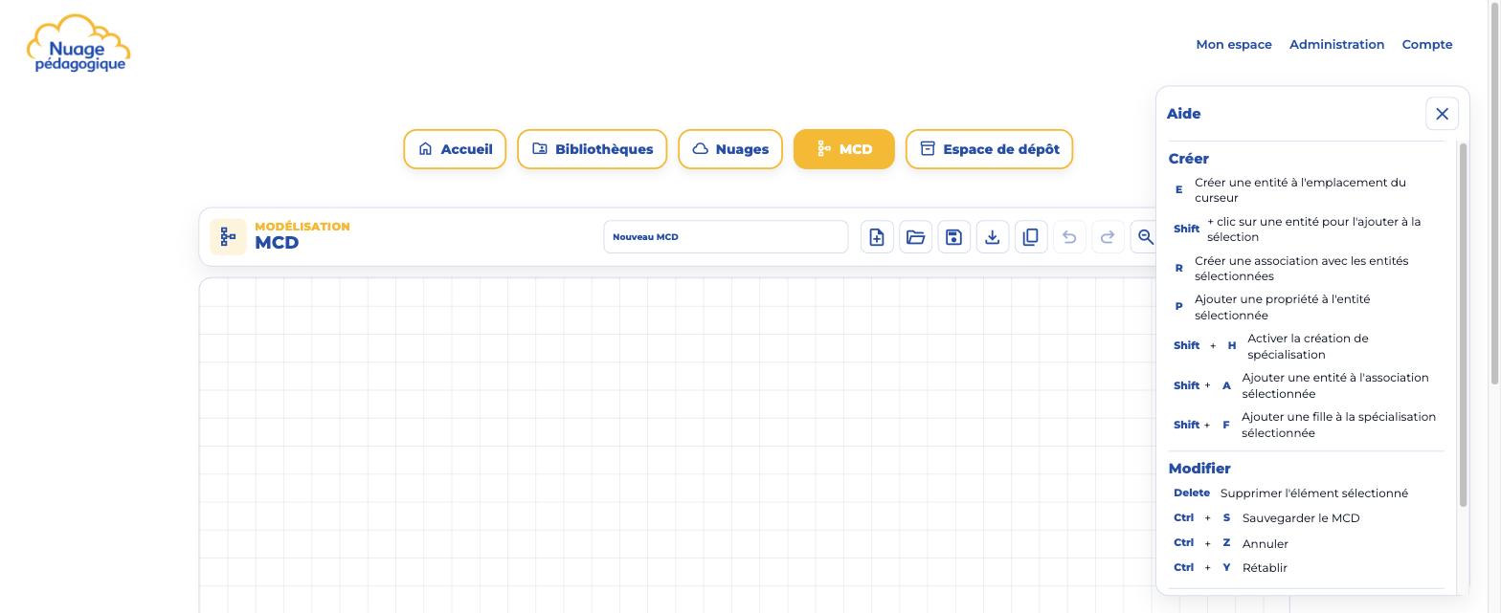Click 'Ajouter une entité à l'association sélectionnée'
The height and width of the screenshot is (613, 1501).
click(1335, 385)
